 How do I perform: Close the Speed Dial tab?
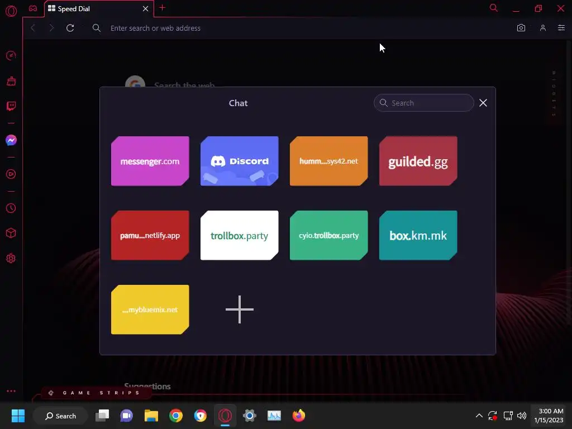[x=146, y=9]
